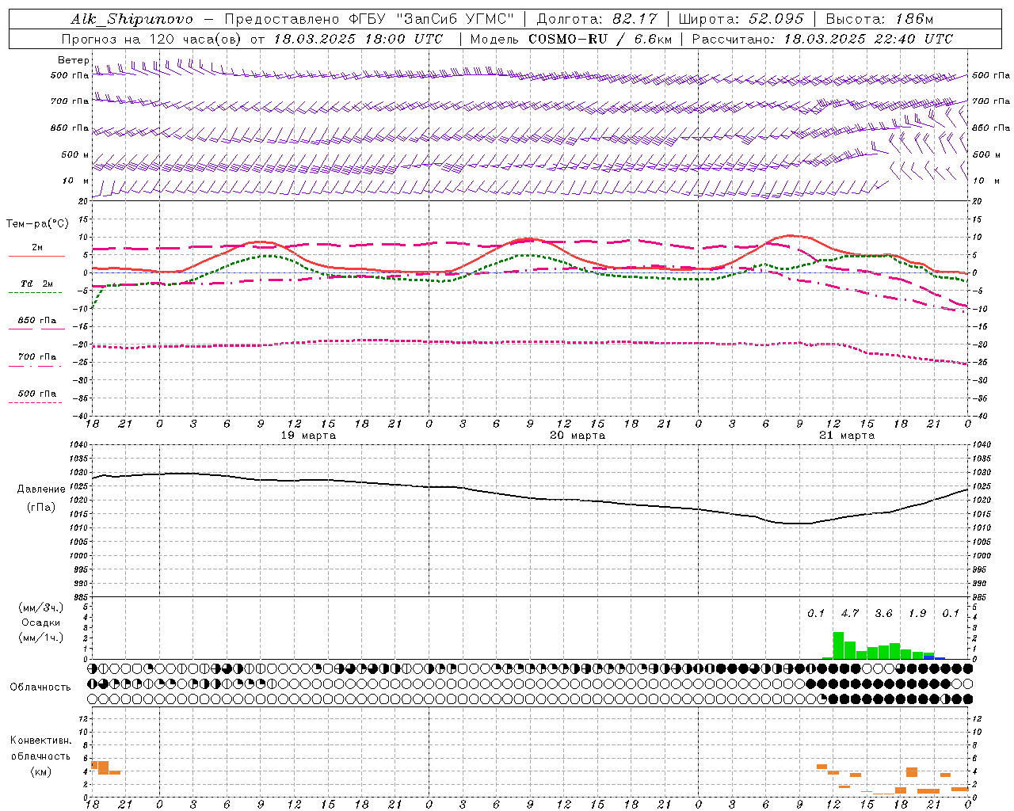Click the 3.6 three-hour precipitation total
This screenshot has height=811, width=1014.
883,614
